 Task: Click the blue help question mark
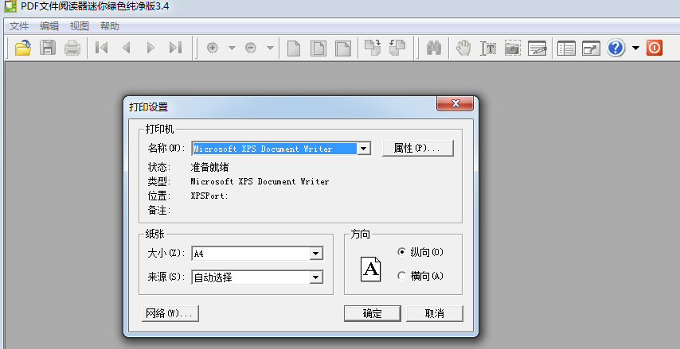pyautogui.click(x=616, y=48)
